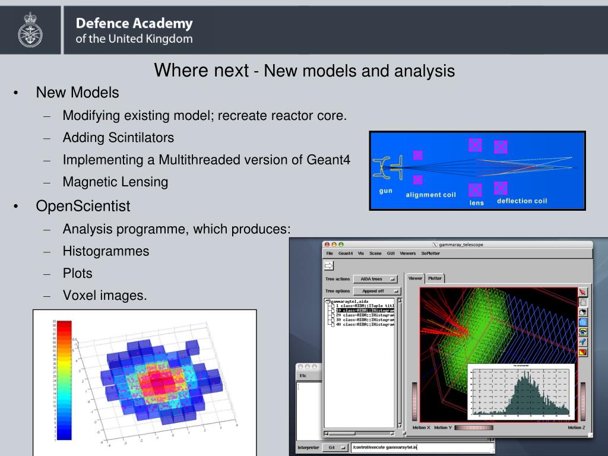Click the red-yellow perspective icon in viewer

click(582, 353)
